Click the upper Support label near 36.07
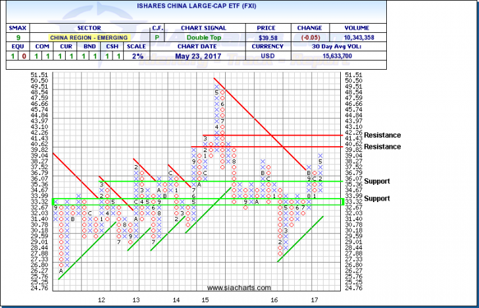479x308 pixels. [376, 181]
